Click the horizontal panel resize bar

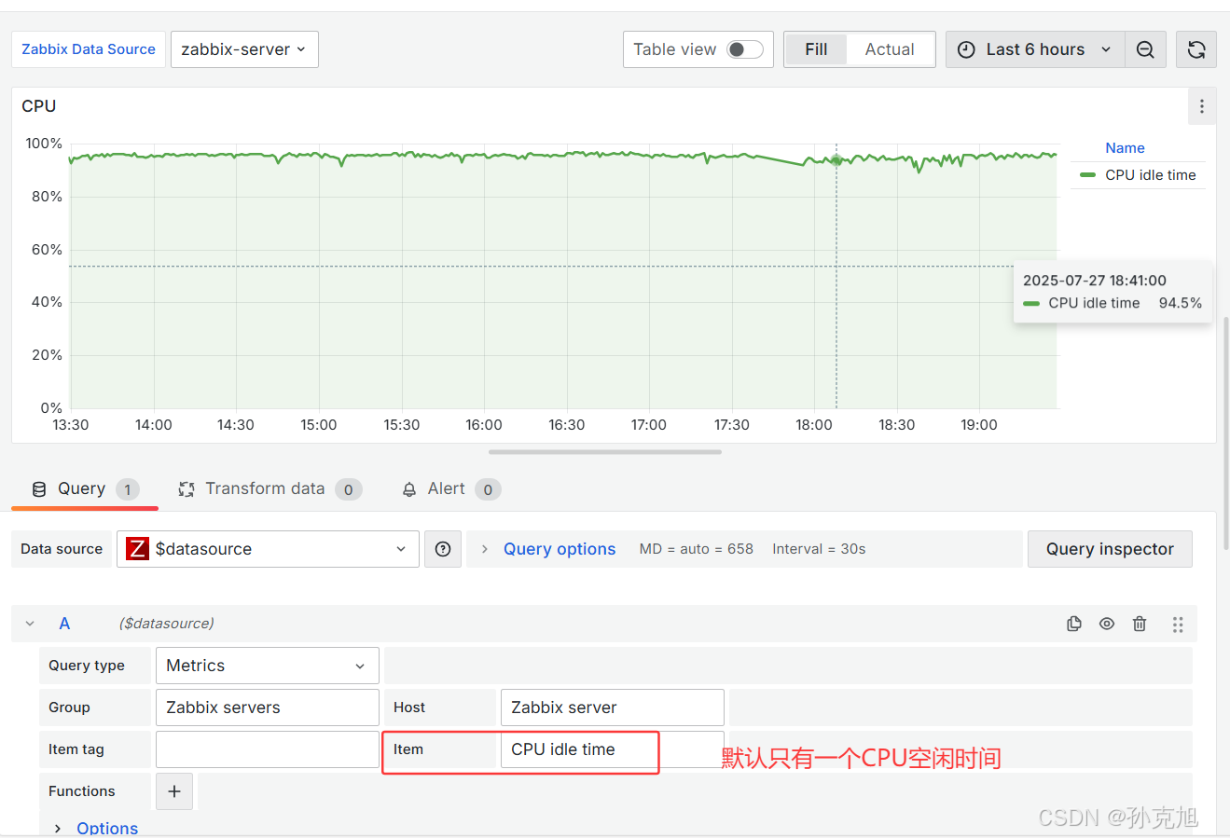click(605, 452)
